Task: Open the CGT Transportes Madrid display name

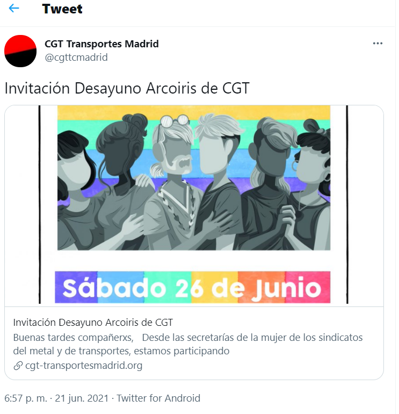Action: point(101,44)
